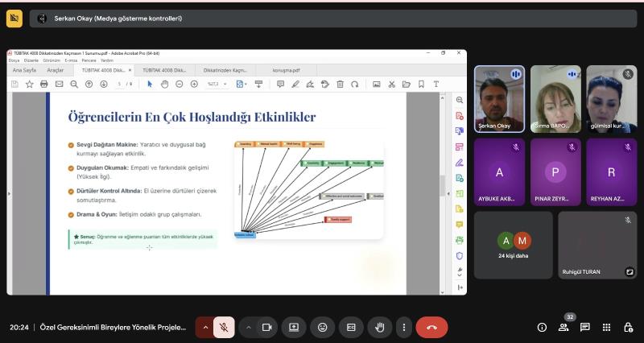Viewport: 644px width, 343px height.
Task: Open the emoji reactions button
Action: tap(323, 327)
